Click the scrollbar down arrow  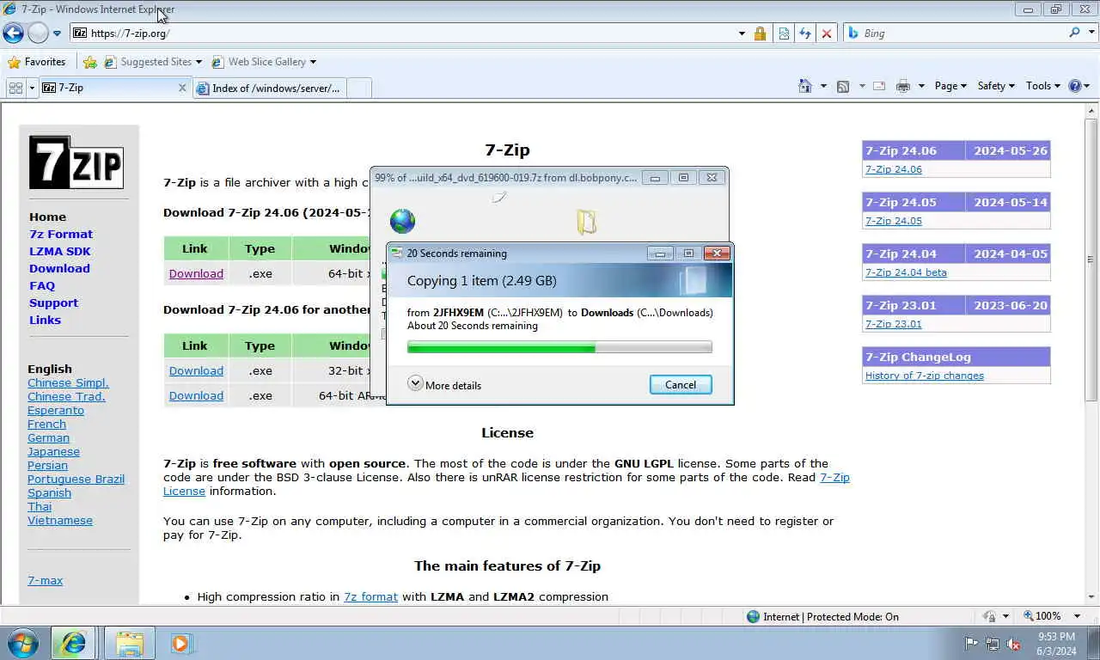(1091, 596)
